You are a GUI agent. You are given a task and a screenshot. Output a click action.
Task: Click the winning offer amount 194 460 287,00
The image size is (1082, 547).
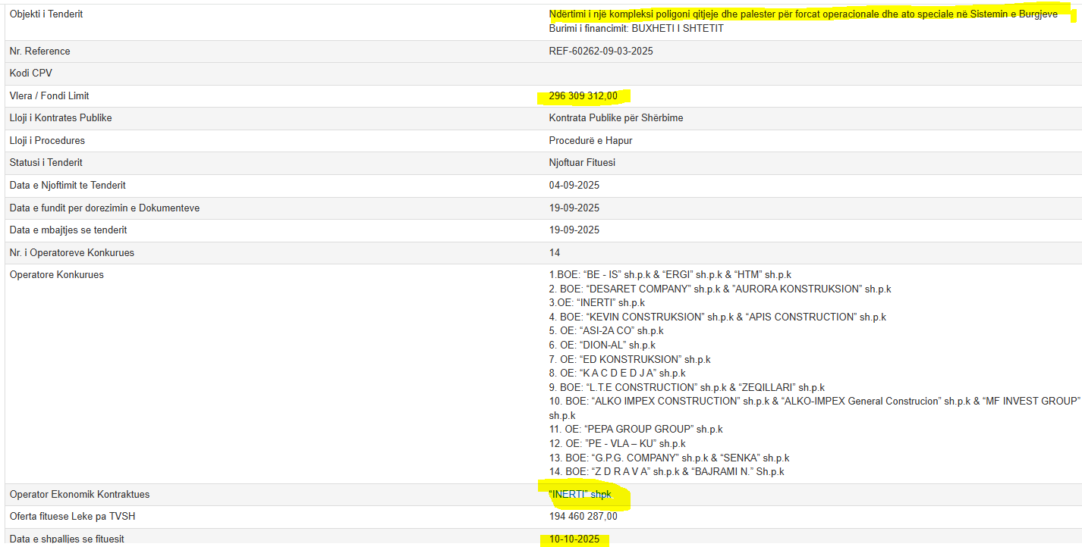583,517
